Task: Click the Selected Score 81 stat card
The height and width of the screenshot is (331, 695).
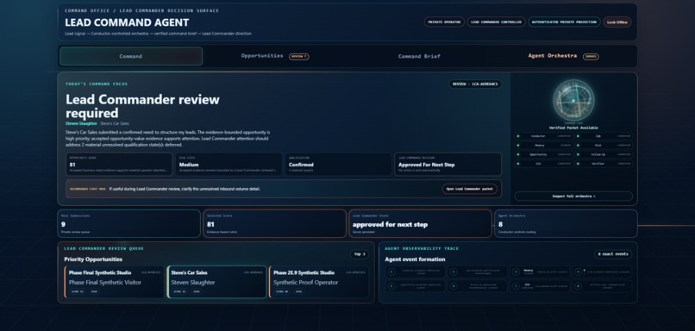Action: click(275, 224)
